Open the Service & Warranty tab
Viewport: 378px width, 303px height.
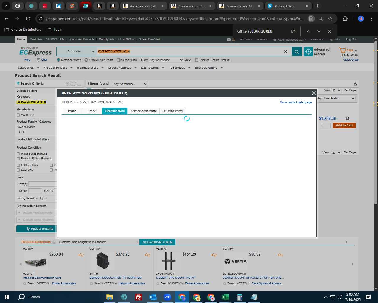coord(144,111)
